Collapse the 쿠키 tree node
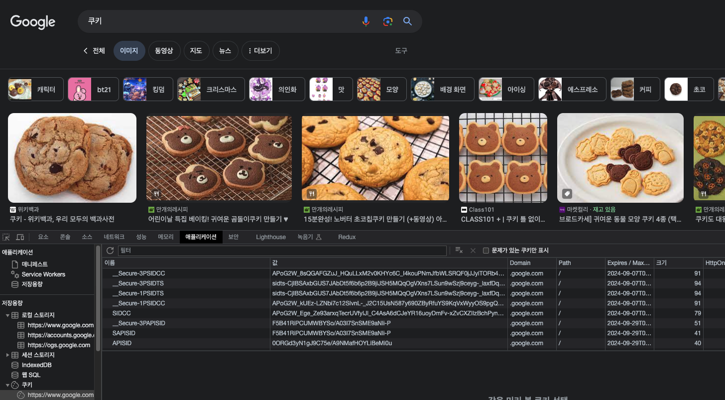 (x=7, y=385)
